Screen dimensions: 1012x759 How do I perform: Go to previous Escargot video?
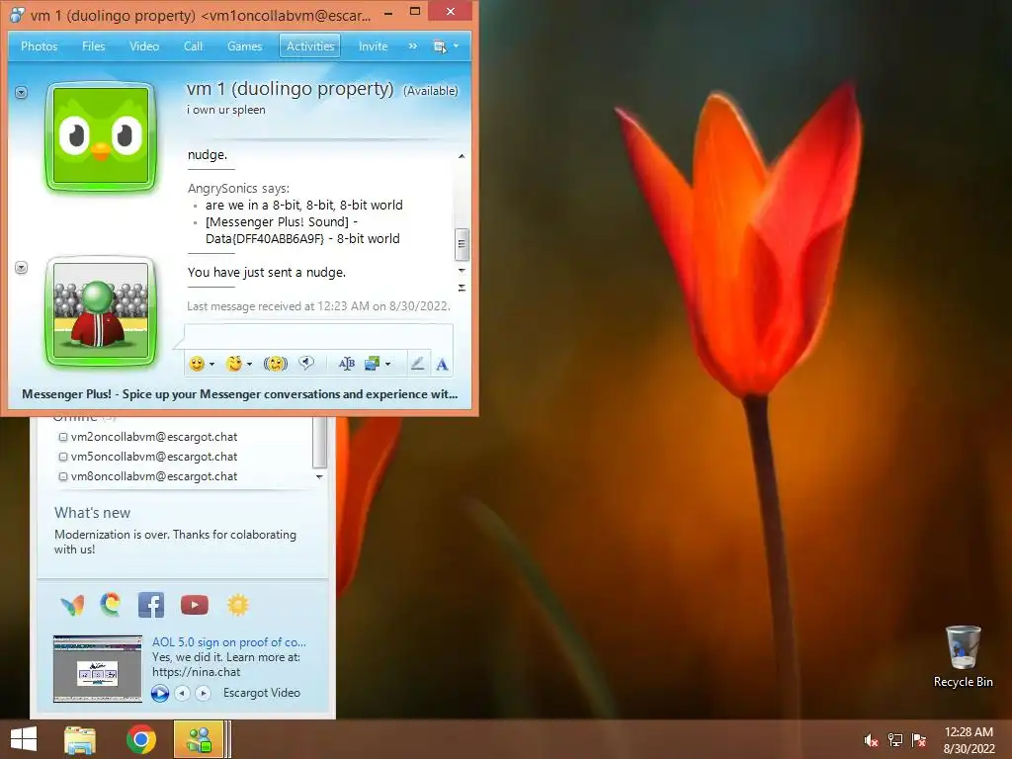point(183,693)
